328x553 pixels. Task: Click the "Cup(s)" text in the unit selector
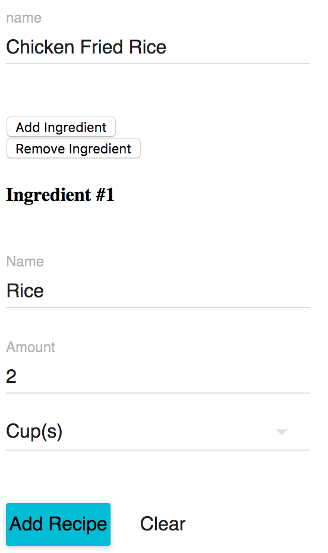point(34,432)
